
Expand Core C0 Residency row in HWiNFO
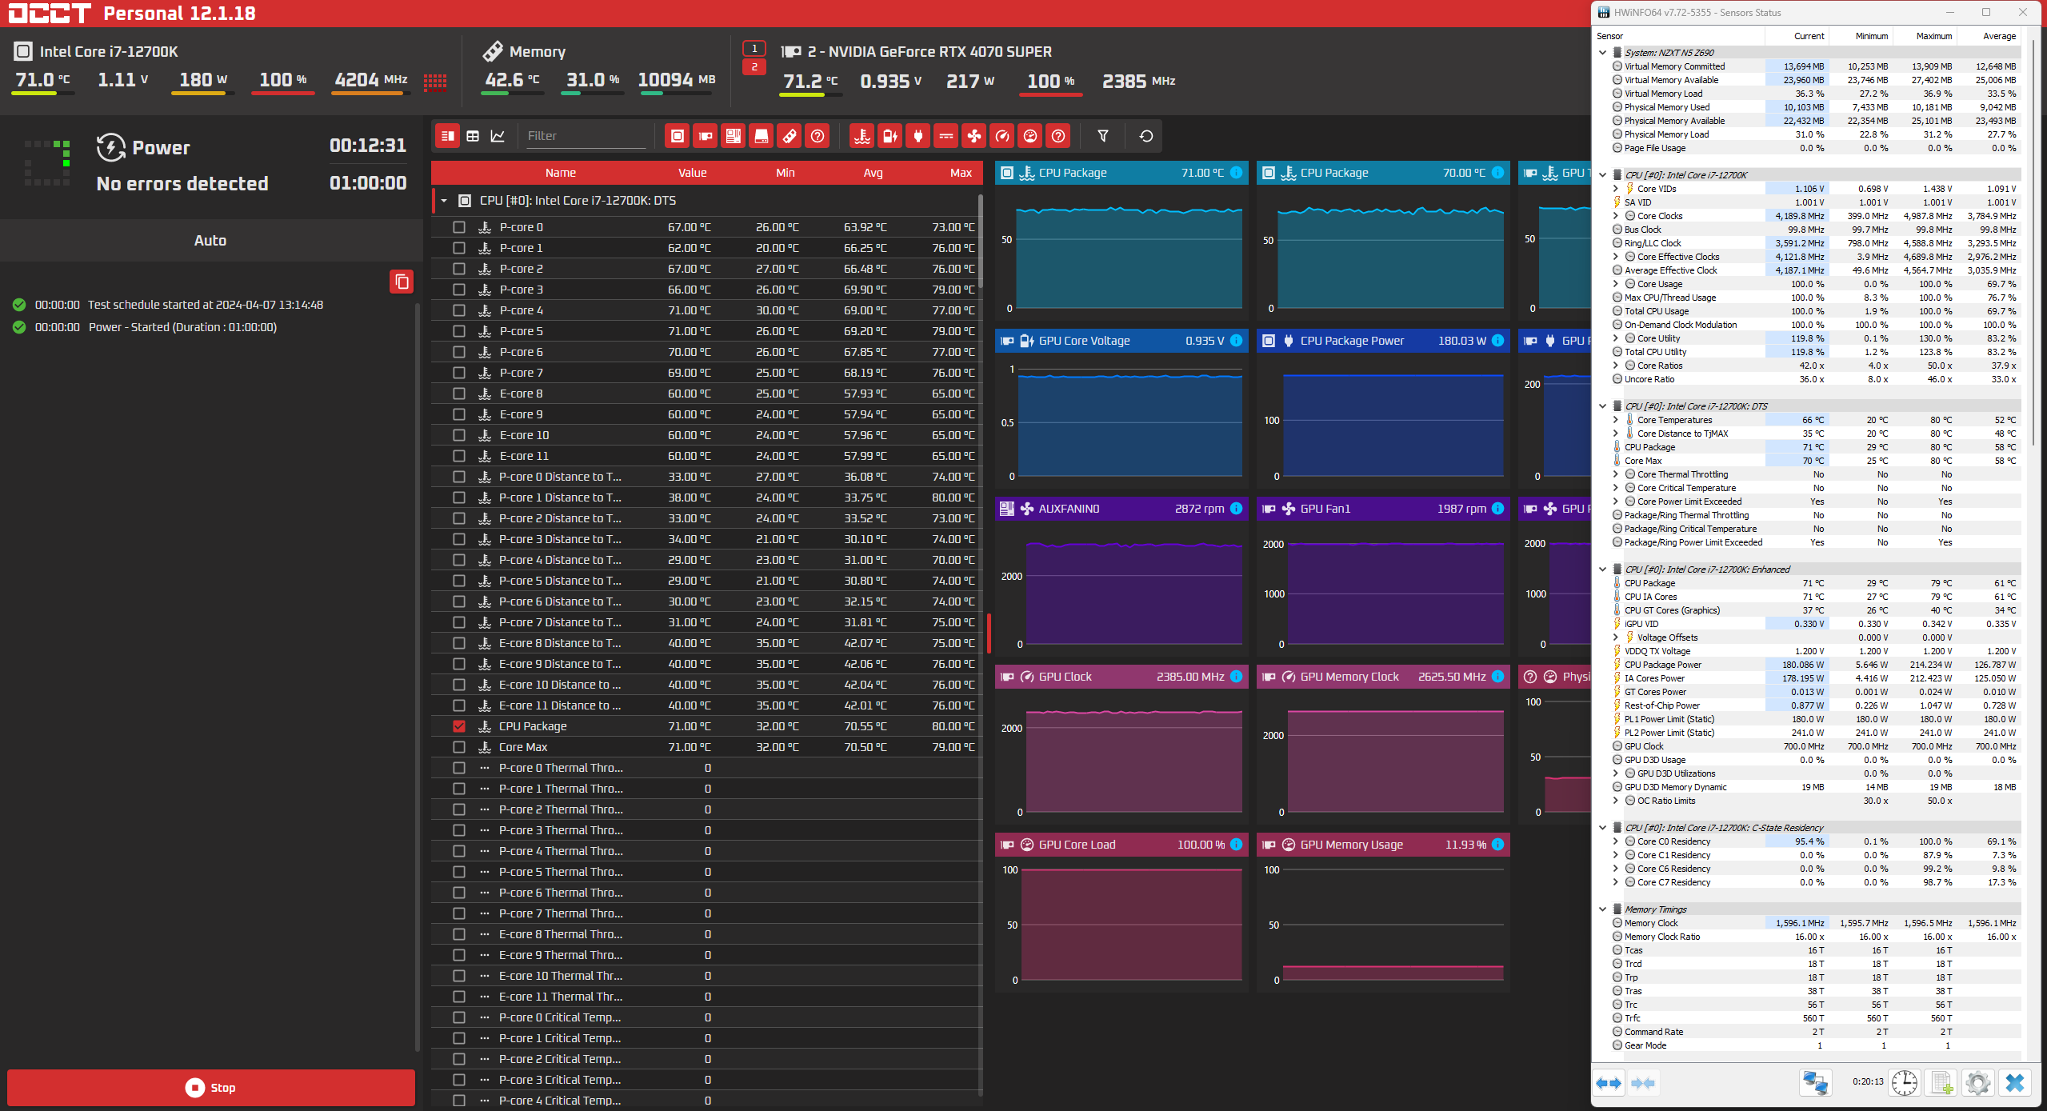1615,841
